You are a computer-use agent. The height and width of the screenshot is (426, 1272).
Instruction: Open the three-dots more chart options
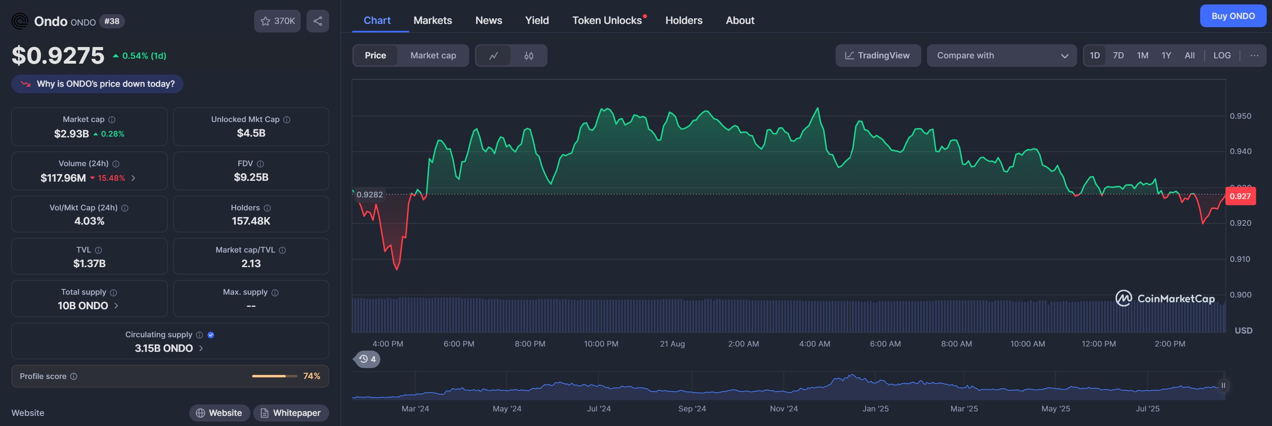[x=1254, y=56]
